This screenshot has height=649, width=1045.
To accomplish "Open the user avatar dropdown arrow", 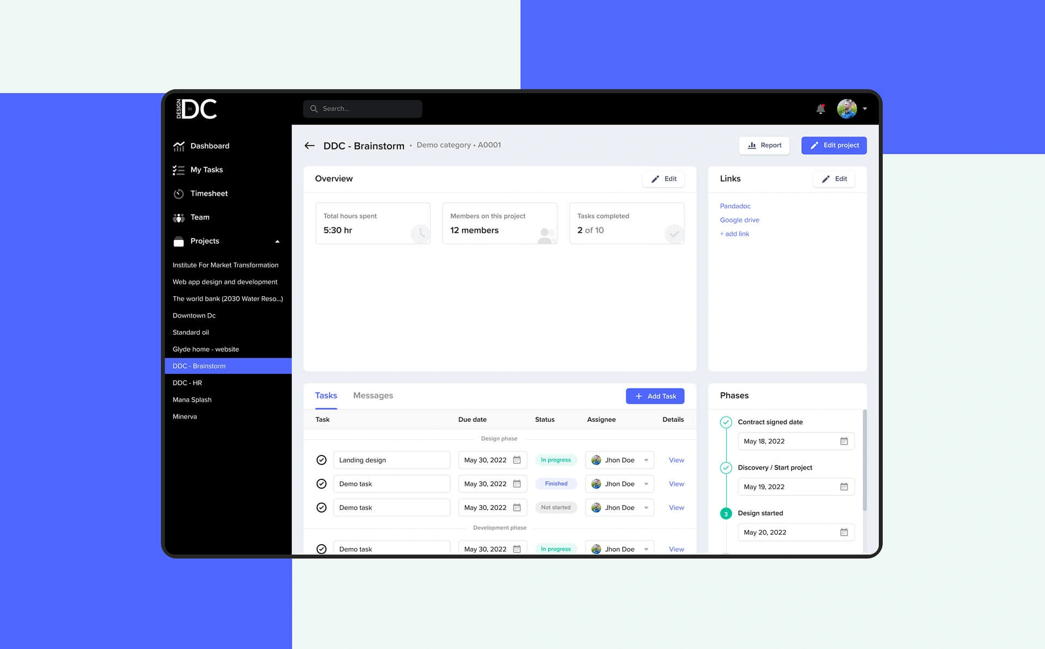I will tap(865, 109).
